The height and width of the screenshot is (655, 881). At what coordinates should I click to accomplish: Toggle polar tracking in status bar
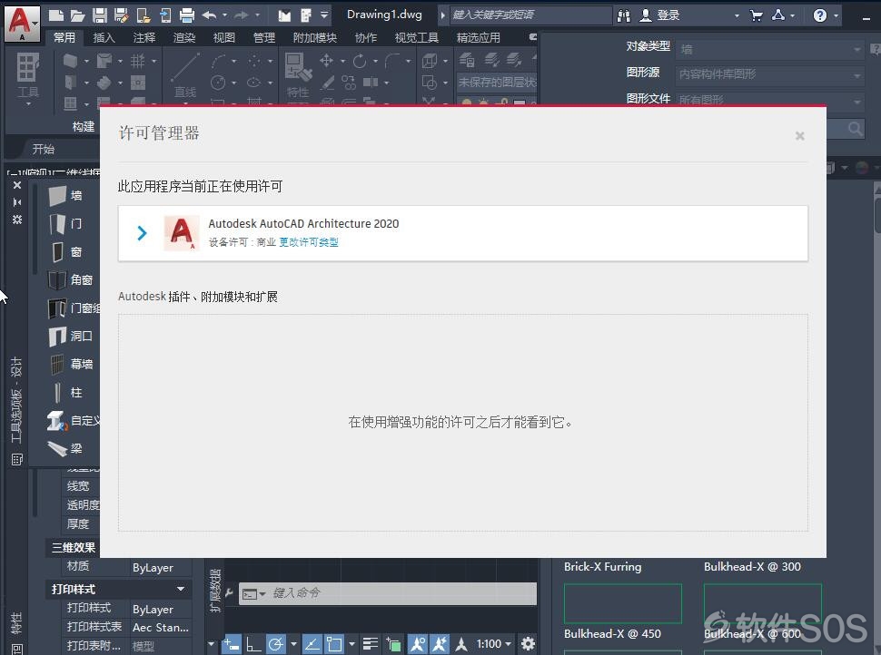(275, 644)
